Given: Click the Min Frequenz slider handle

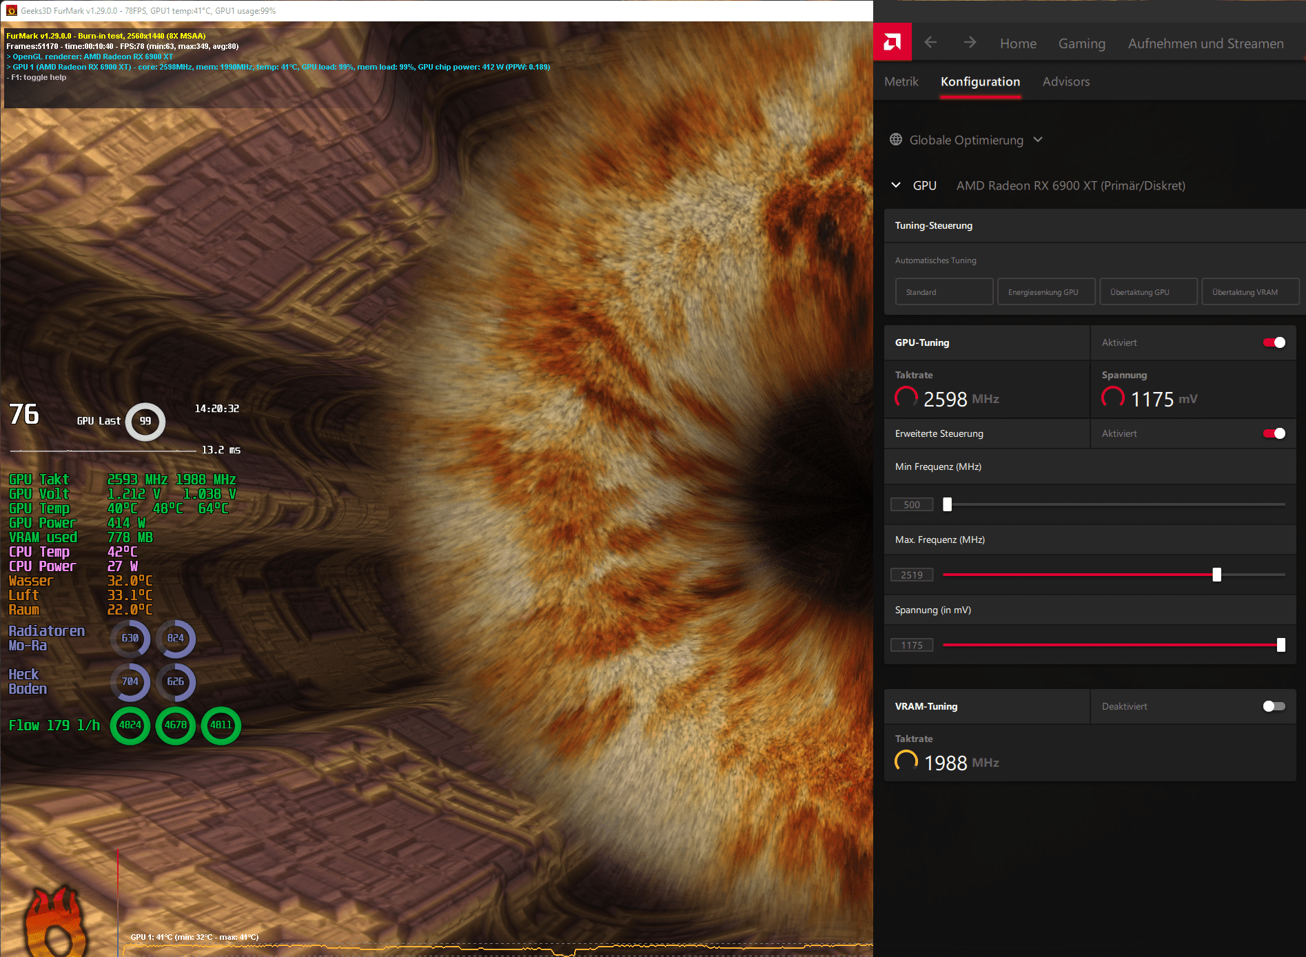Looking at the screenshot, I should [x=948, y=504].
